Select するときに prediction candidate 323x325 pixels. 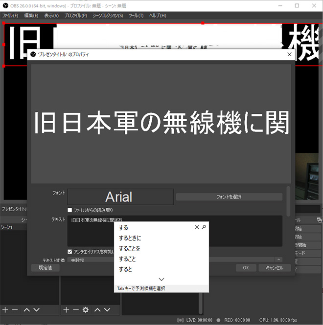(x=130, y=238)
